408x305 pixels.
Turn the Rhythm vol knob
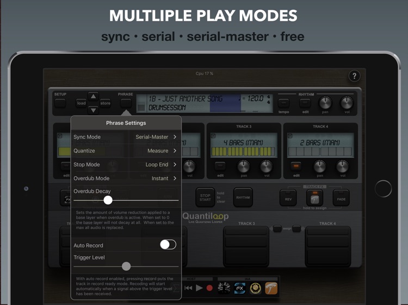(x=347, y=103)
